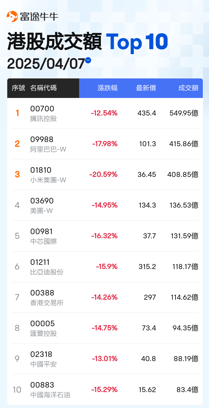Click the 序號 column header
209x408 pixels.
click(x=18, y=88)
